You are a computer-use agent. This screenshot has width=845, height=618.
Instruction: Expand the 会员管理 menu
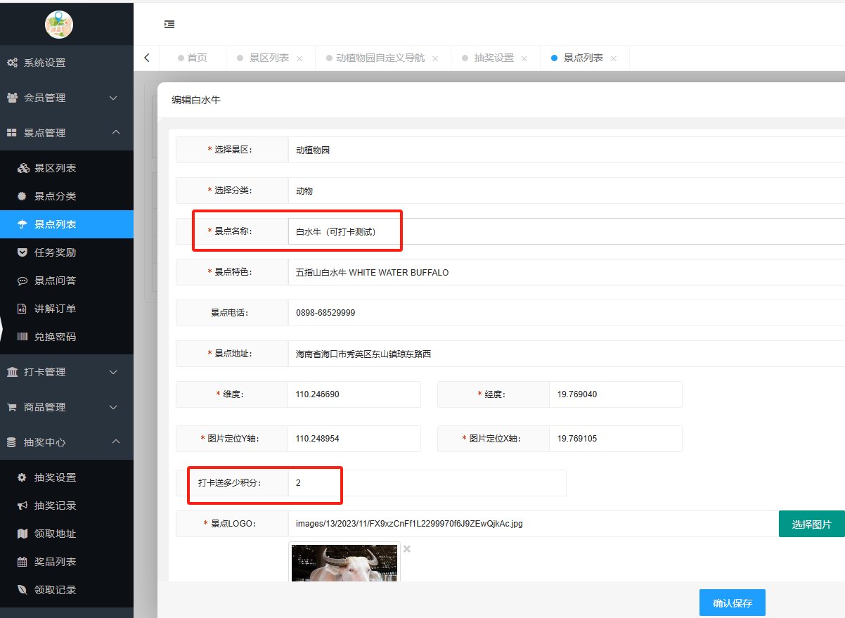[x=114, y=98]
